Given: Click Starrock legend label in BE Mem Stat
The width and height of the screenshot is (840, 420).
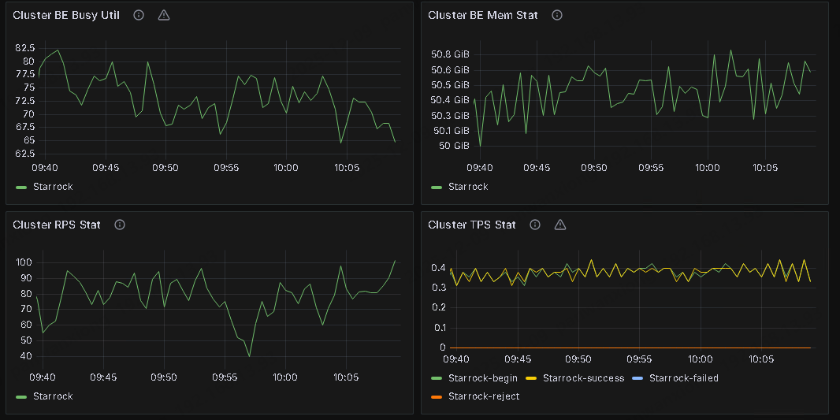Looking at the screenshot, I should point(468,187).
